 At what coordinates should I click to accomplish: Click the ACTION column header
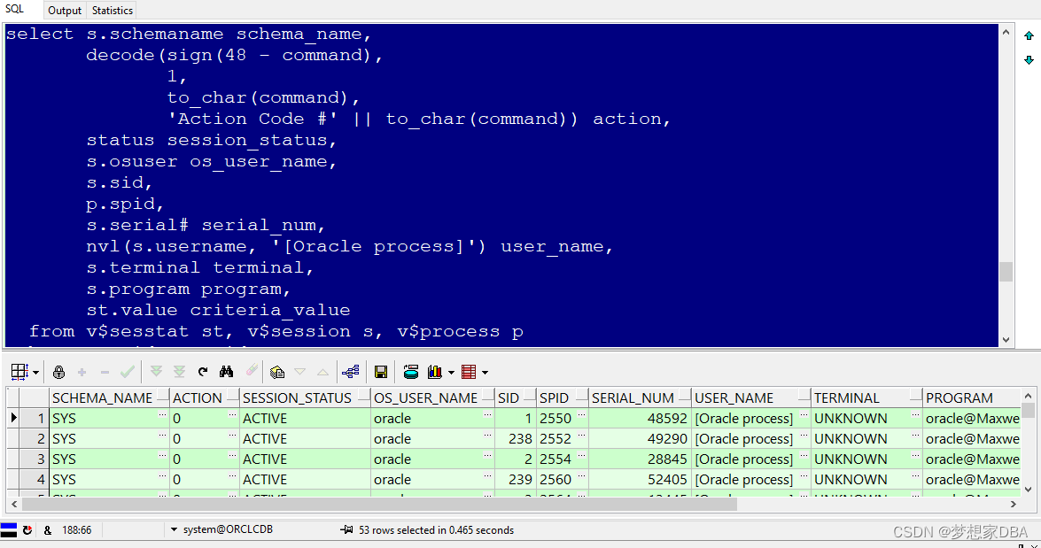click(x=206, y=398)
